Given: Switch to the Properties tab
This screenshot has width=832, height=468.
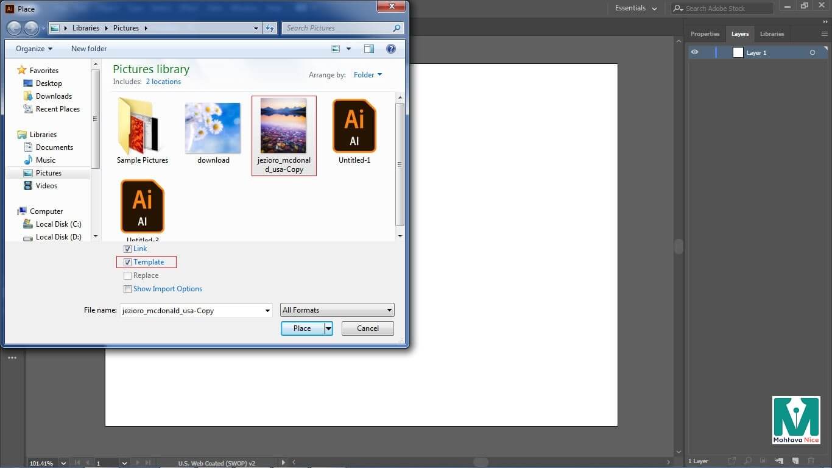Looking at the screenshot, I should pyautogui.click(x=705, y=34).
